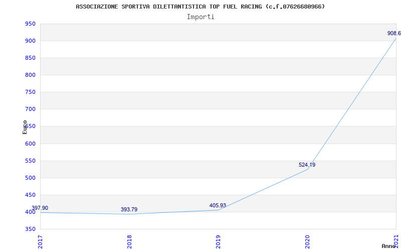
Task: Click the 600 y-axis value
Action: point(30,144)
